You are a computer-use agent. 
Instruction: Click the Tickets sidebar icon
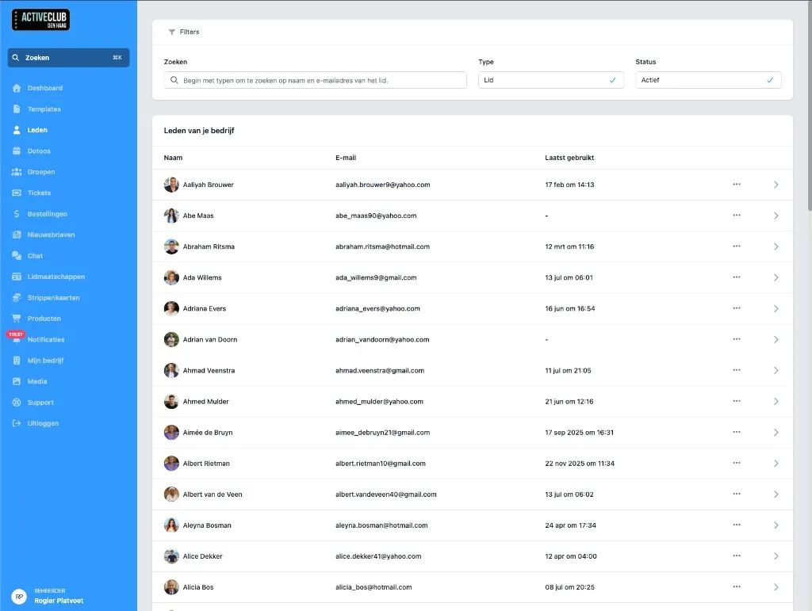click(17, 193)
